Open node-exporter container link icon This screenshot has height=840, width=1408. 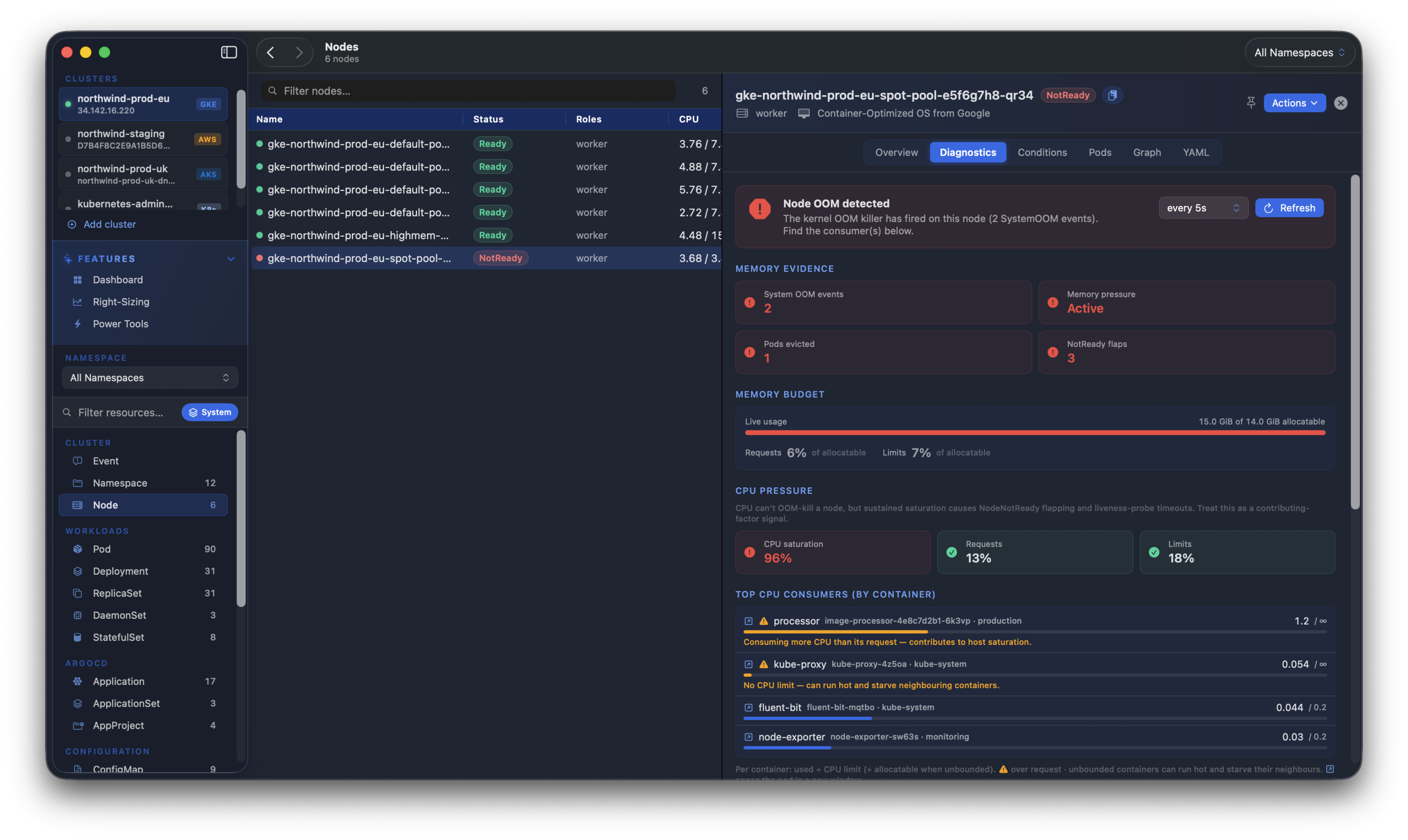pyautogui.click(x=748, y=737)
